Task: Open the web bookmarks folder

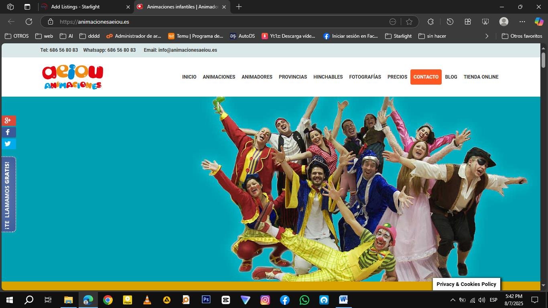Action: 44,36
